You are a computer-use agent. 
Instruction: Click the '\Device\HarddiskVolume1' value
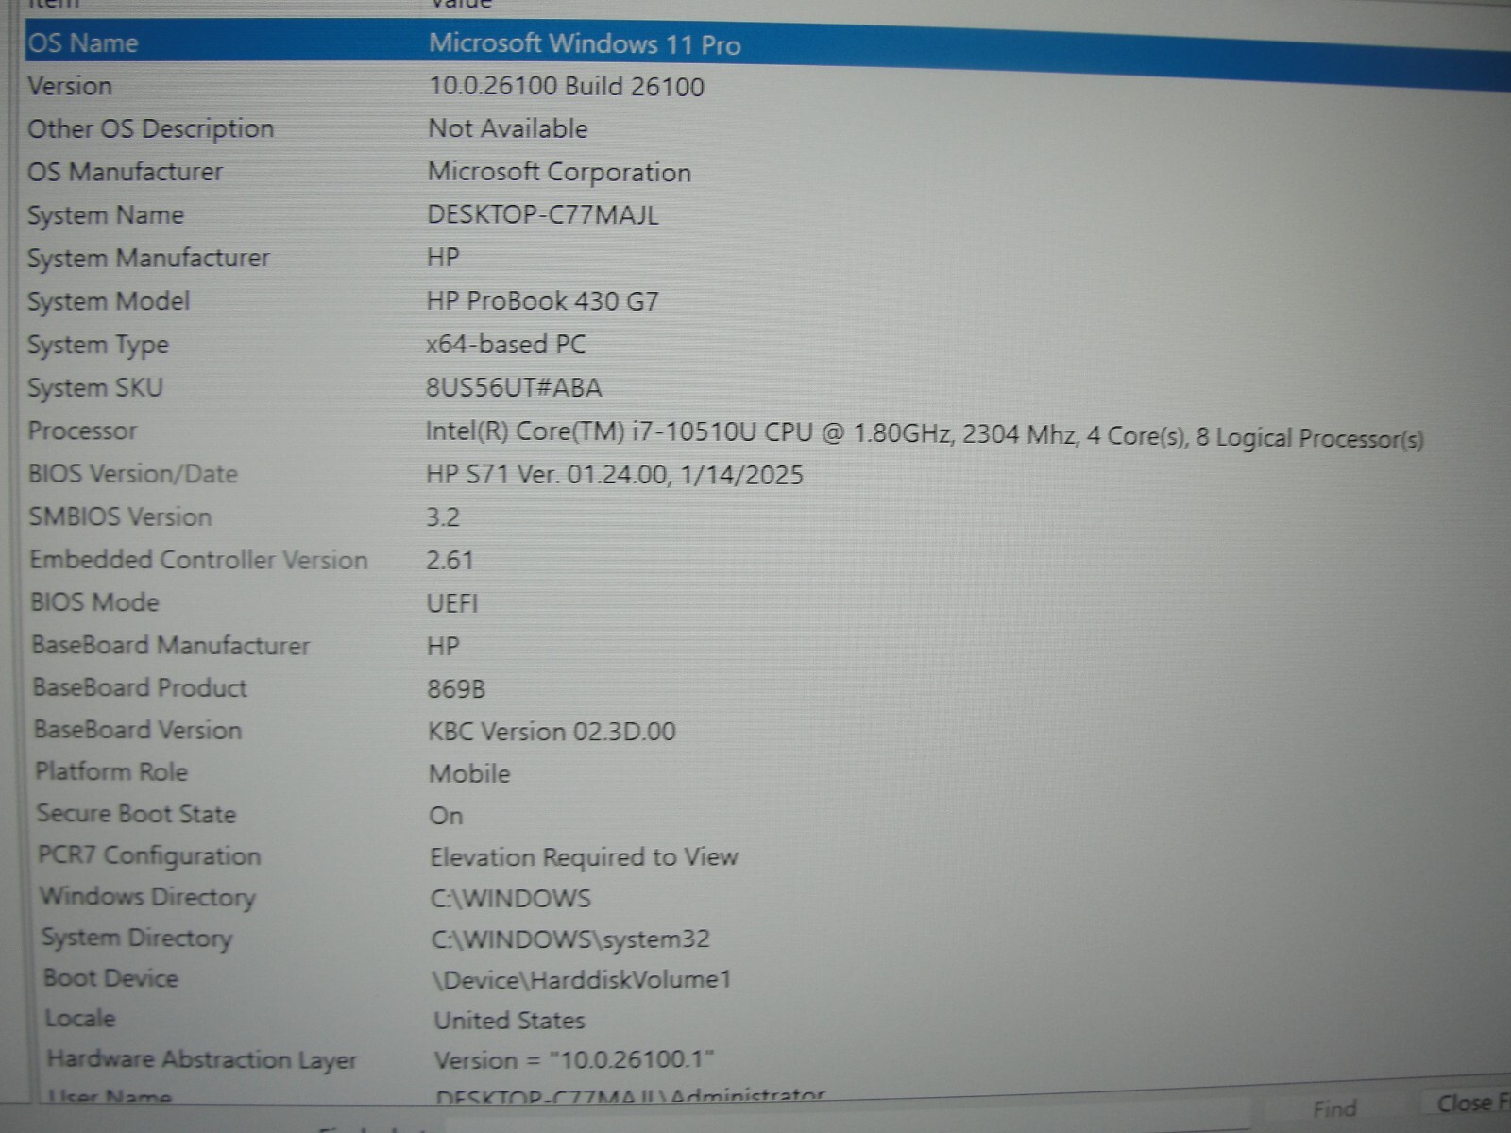582,980
